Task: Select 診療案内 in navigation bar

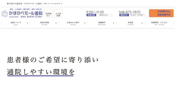Action: tap(102, 23)
